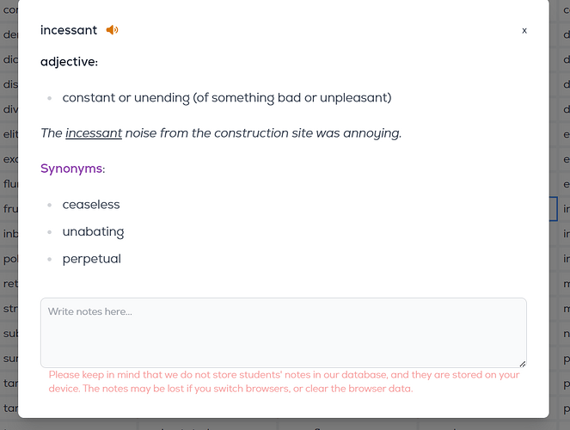Click the background row starting with "str"
Screen dimensions: 570x430
[9, 309]
